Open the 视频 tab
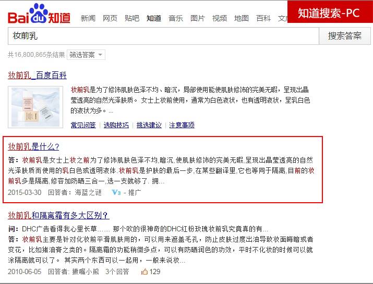 coord(220,18)
